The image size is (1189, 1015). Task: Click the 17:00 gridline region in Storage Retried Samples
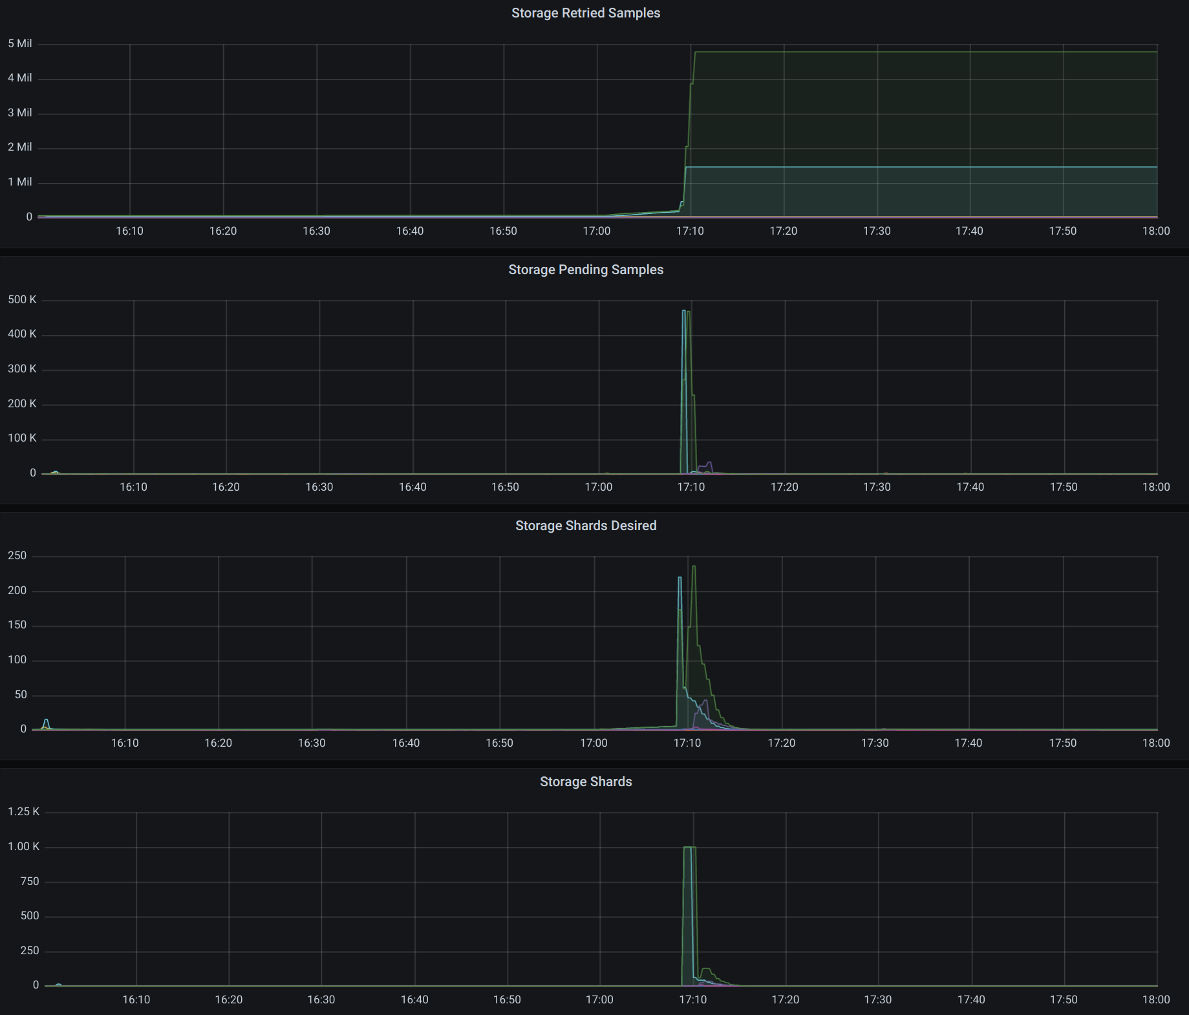click(598, 129)
